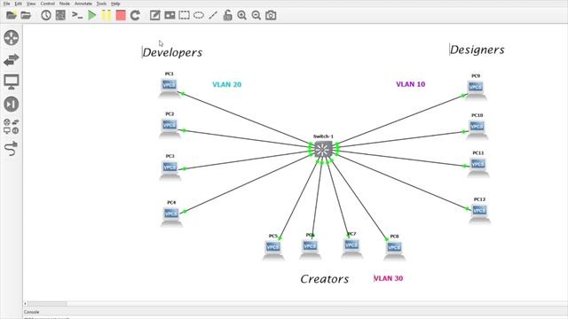Browse security devices in sidebar
This screenshot has width=568, height=319.
point(12,105)
